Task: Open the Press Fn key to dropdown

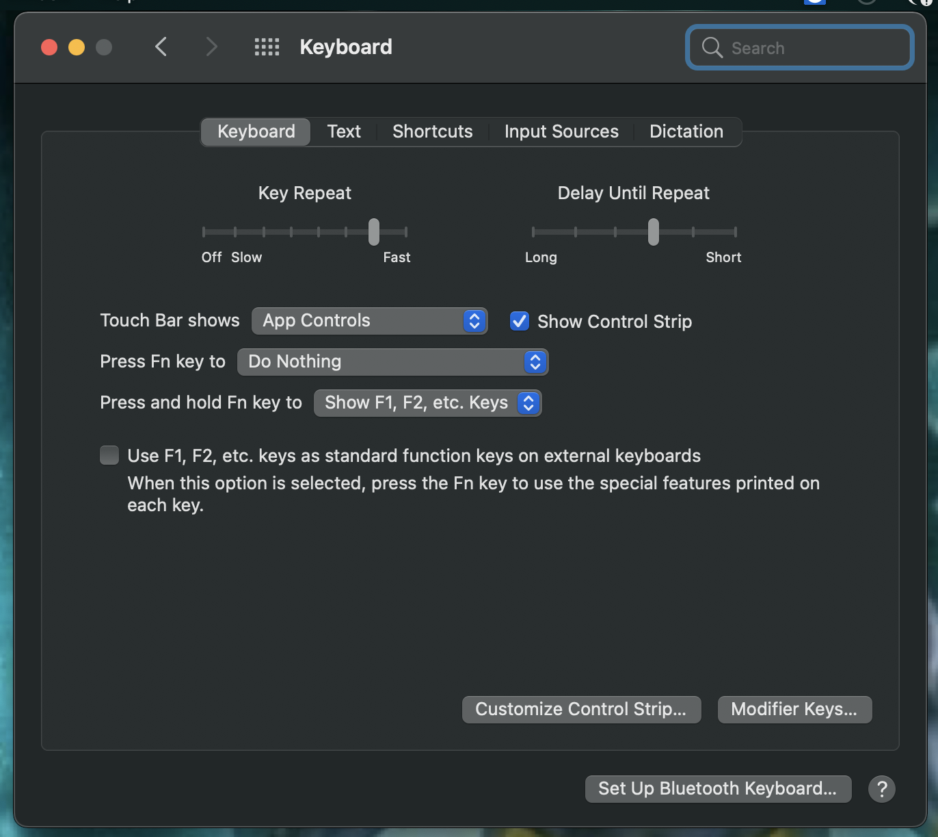Action: (393, 361)
